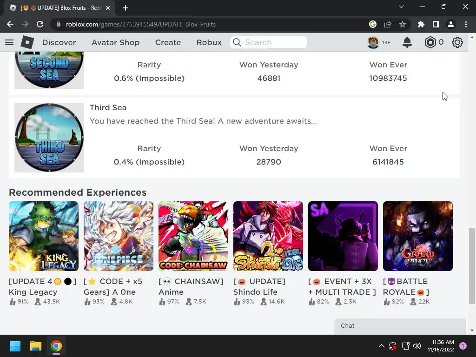
Task: Open the BATTLE ROYALE title link
Action: point(406,286)
